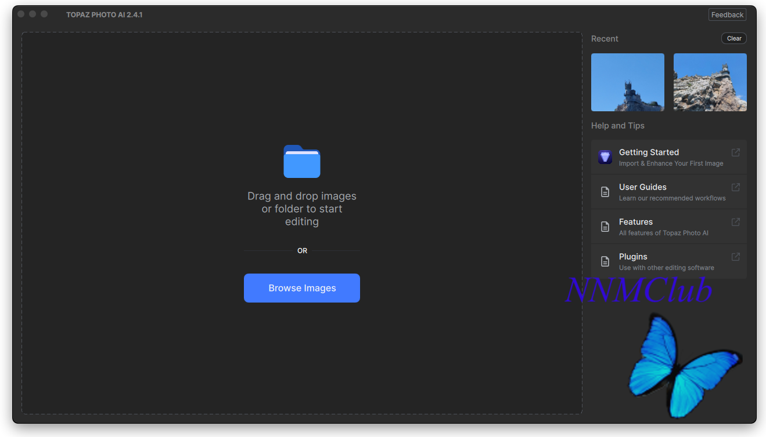Click 'All features of Topaz Photo AI' subtitle
Image resolution: width=766 pixels, height=437 pixels.
[x=664, y=233]
